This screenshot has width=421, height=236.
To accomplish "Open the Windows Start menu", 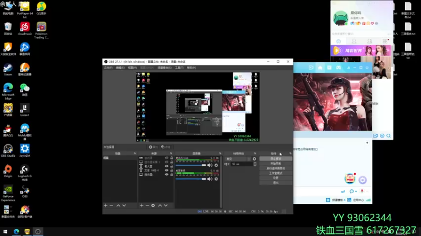I will [x=5, y=231].
